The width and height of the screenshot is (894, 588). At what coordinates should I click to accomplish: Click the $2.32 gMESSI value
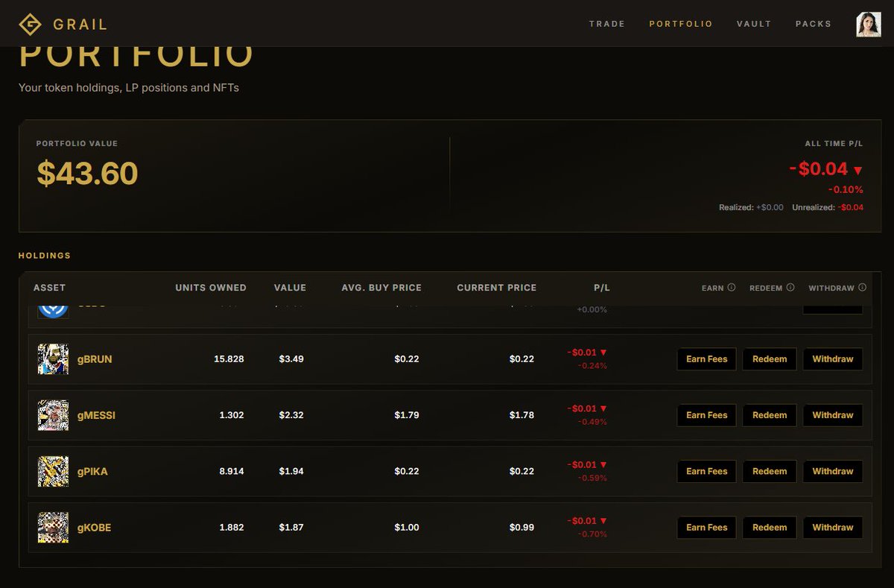[291, 415]
